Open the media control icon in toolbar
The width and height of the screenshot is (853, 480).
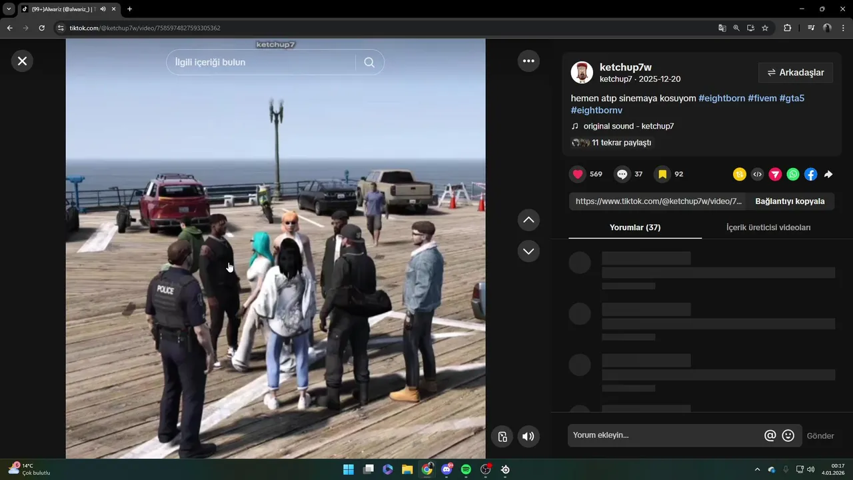click(x=811, y=28)
